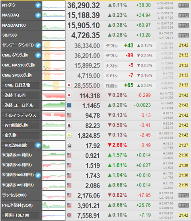The height and width of the screenshot is (221, 191).
Task: Click the Twitter icon beside NASDAQ
Action: pos(38,15)
